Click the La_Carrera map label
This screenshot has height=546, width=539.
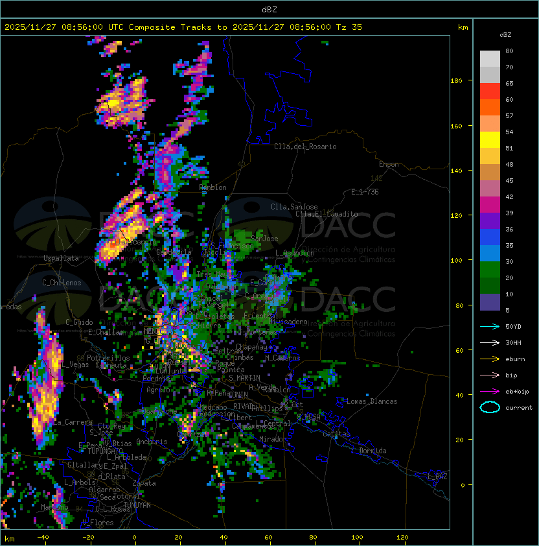[73, 422]
